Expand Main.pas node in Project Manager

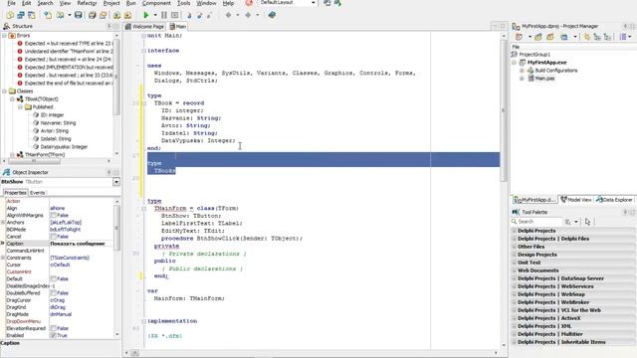(x=522, y=79)
